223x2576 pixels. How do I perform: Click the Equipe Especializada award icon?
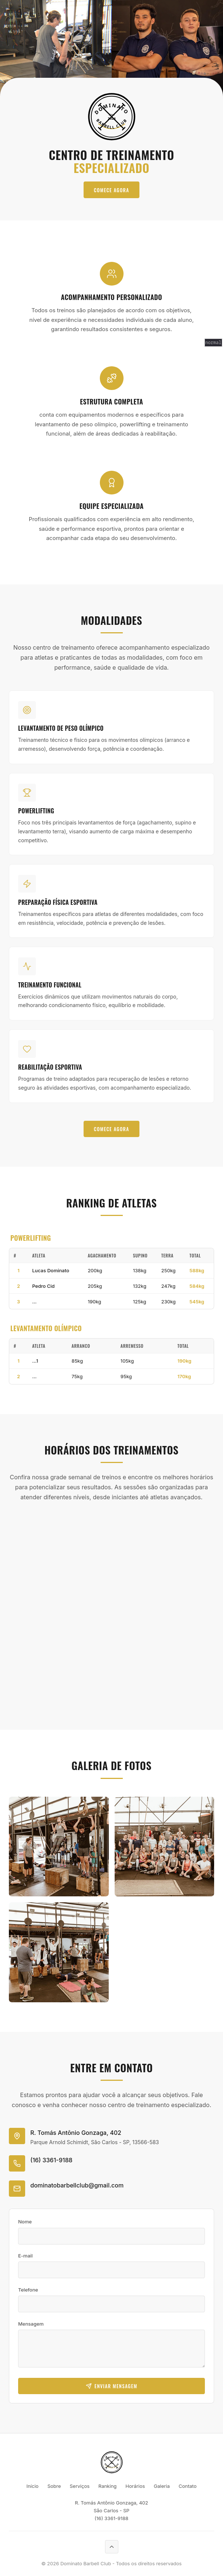[x=111, y=482]
